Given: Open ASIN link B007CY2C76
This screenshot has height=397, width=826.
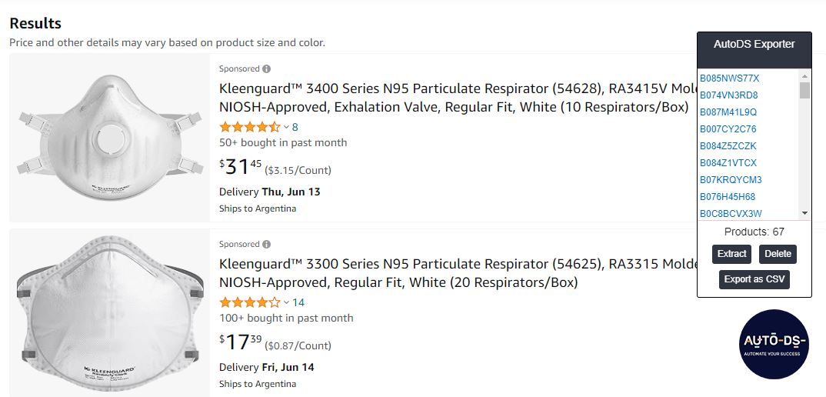Looking at the screenshot, I should pyautogui.click(x=728, y=129).
